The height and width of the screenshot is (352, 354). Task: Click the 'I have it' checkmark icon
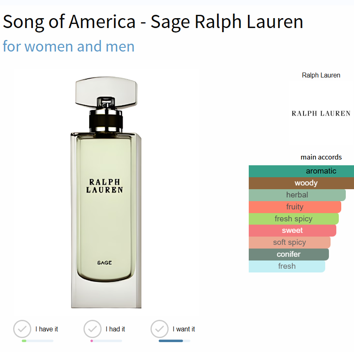click(22, 329)
